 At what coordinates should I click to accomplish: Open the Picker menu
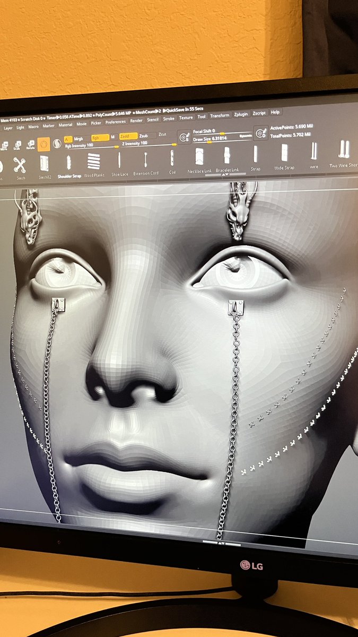click(96, 123)
